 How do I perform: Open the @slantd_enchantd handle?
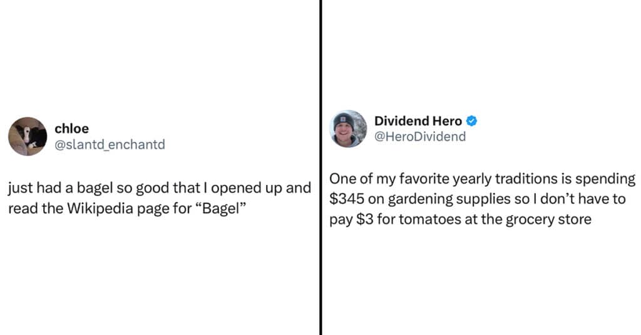110,144
